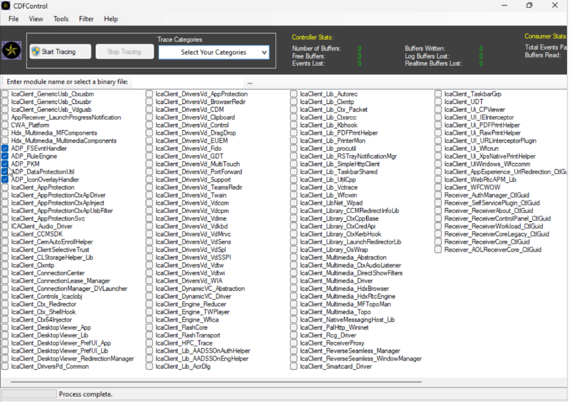Focus the module name input field
The width and height of the screenshot is (570, 402).
click(x=182, y=82)
